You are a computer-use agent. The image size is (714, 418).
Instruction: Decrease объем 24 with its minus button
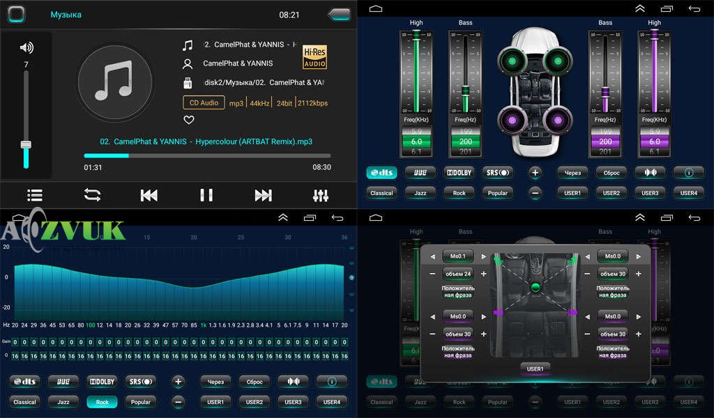[432, 274]
